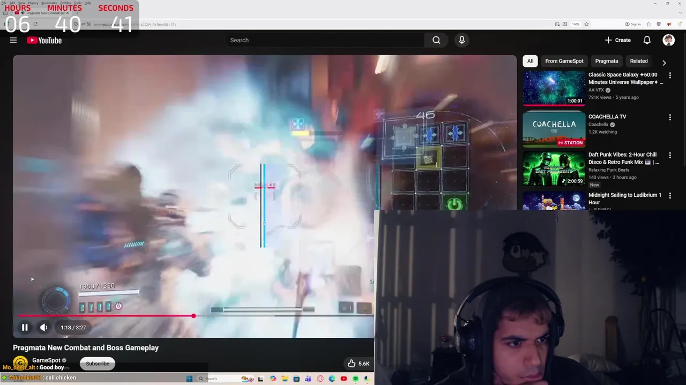
Task: Open YouTube notifications bell
Action: [x=647, y=40]
